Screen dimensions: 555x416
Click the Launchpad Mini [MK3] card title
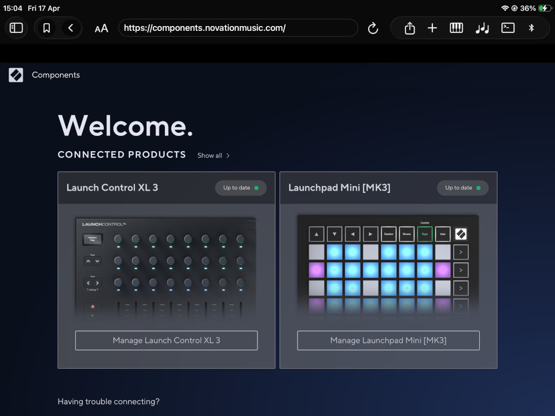(339, 187)
